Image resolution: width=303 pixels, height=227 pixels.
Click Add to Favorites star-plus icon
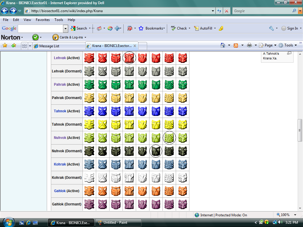coord(14,46)
